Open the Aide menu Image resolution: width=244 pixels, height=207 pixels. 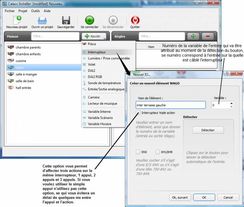pyautogui.click(x=47, y=11)
